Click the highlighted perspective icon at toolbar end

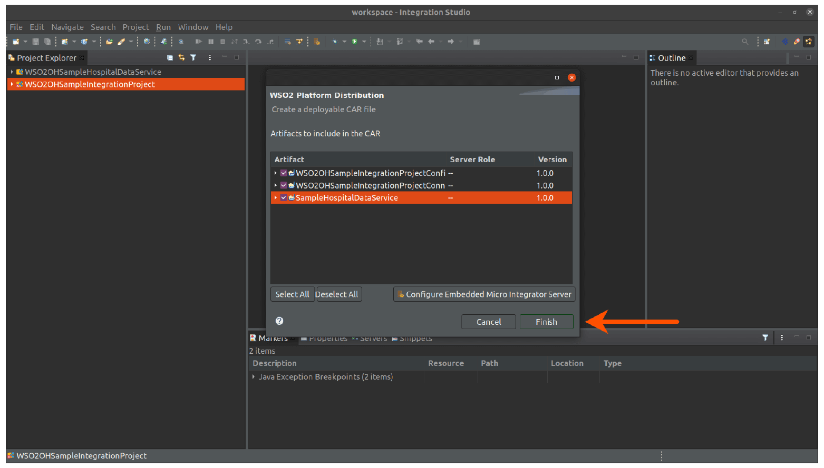pos(809,42)
